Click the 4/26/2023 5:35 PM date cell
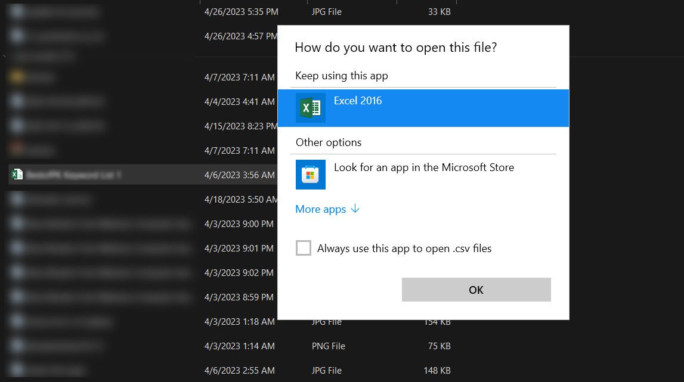This screenshot has width=684, height=382. tap(242, 12)
